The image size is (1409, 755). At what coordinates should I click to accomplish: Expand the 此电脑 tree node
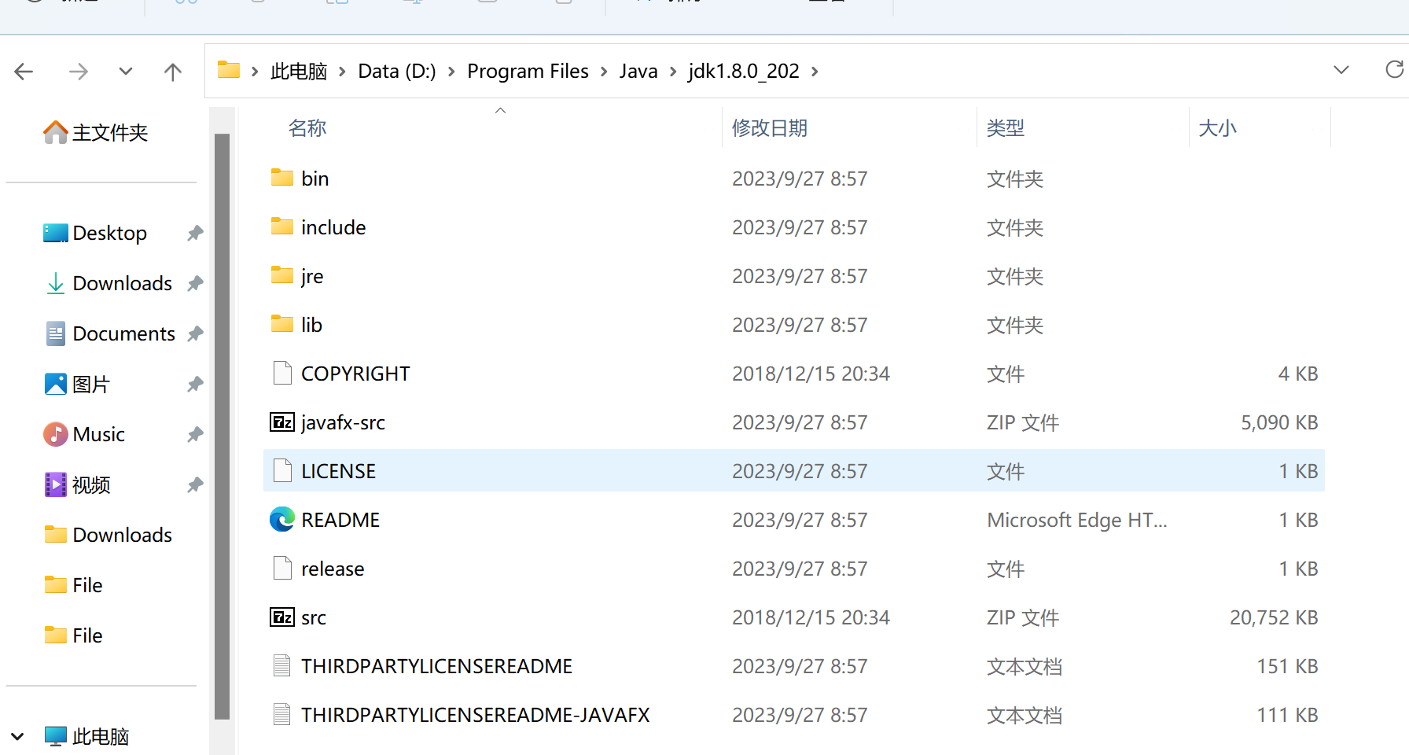[17, 737]
